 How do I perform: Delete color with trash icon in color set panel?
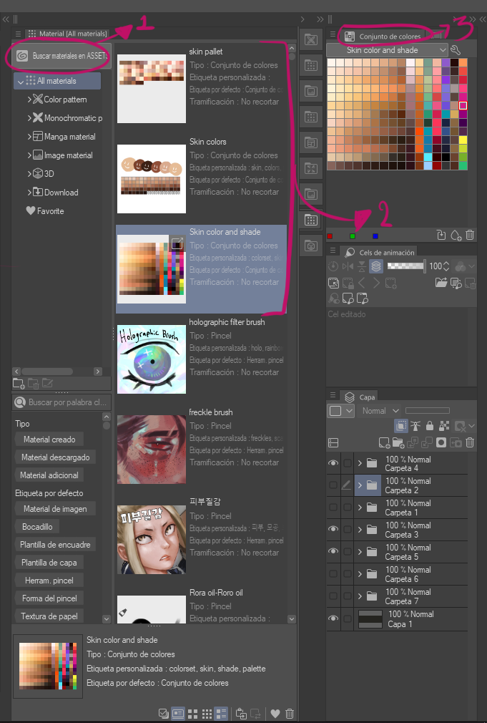coord(470,236)
